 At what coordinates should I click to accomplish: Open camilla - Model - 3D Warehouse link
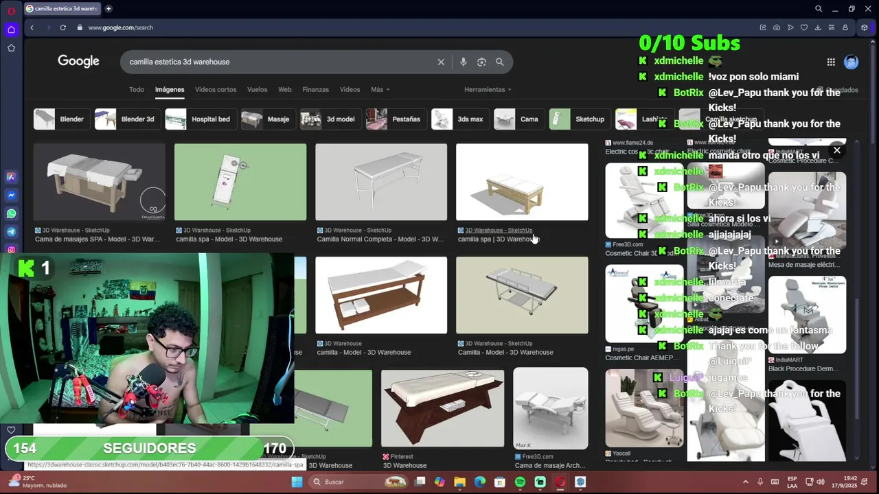364,353
